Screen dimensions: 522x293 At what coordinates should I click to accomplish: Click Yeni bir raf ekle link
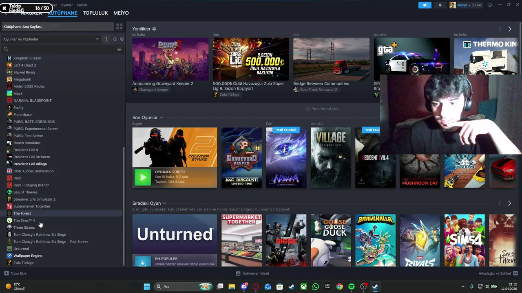tap(322, 109)
